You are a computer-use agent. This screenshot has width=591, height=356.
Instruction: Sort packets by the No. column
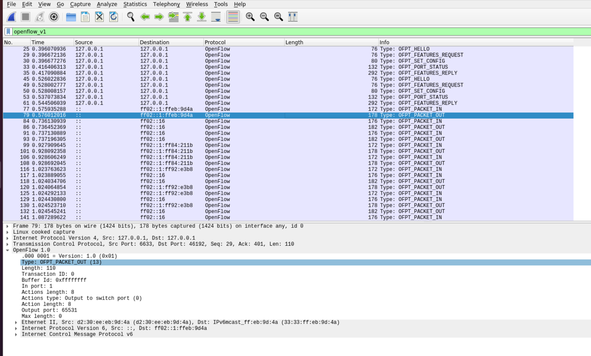[17, 42]
